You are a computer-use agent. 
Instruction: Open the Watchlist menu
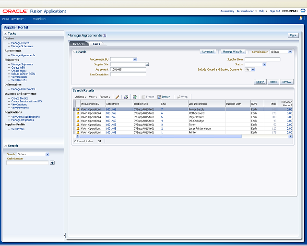tap(39, 19)
